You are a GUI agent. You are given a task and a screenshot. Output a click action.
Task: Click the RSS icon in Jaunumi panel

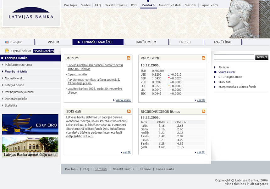(x=129, y=58)
